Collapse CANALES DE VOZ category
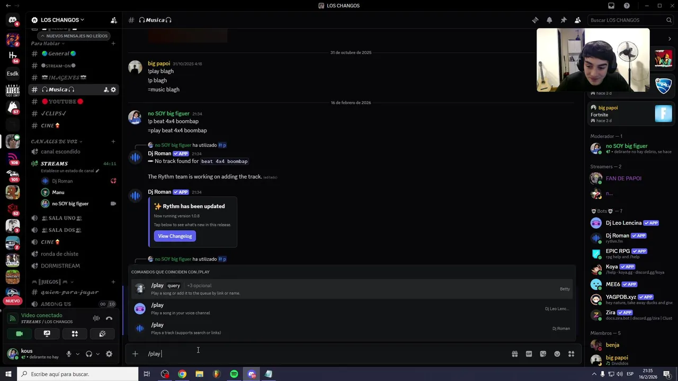The image size is (678, 381). tap(57, 141)
